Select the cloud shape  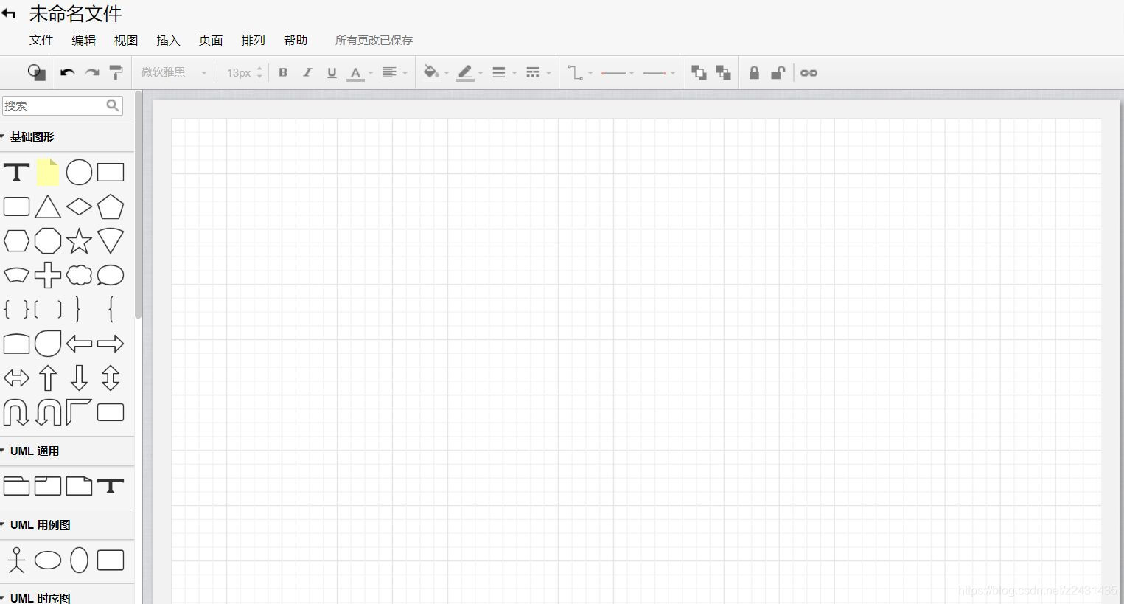point(79,275)
